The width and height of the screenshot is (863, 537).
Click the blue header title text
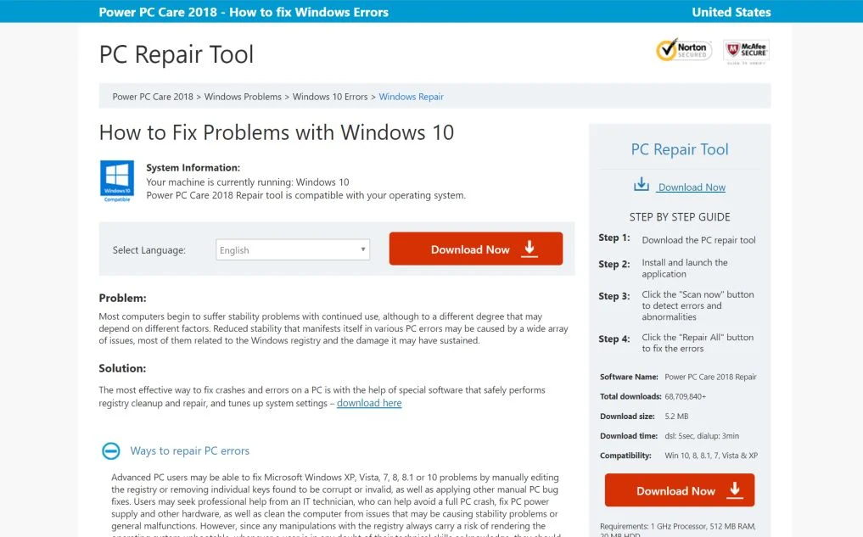tap(244, 12)
